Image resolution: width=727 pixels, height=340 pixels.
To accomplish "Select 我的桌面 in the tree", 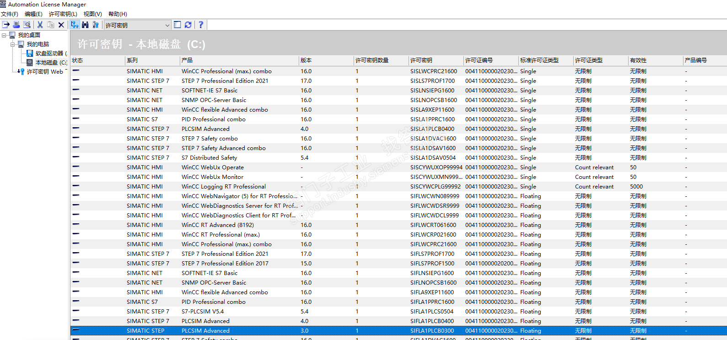I will point(29,35).
